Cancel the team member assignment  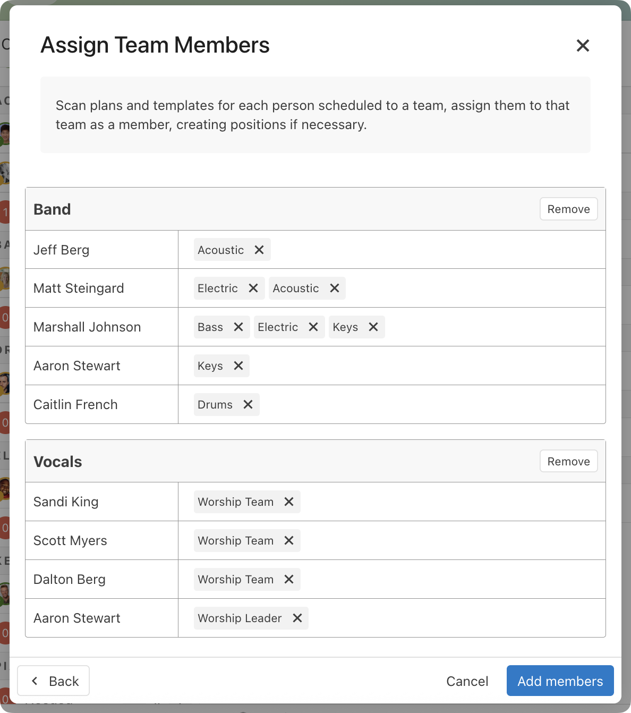pos(467,681)
